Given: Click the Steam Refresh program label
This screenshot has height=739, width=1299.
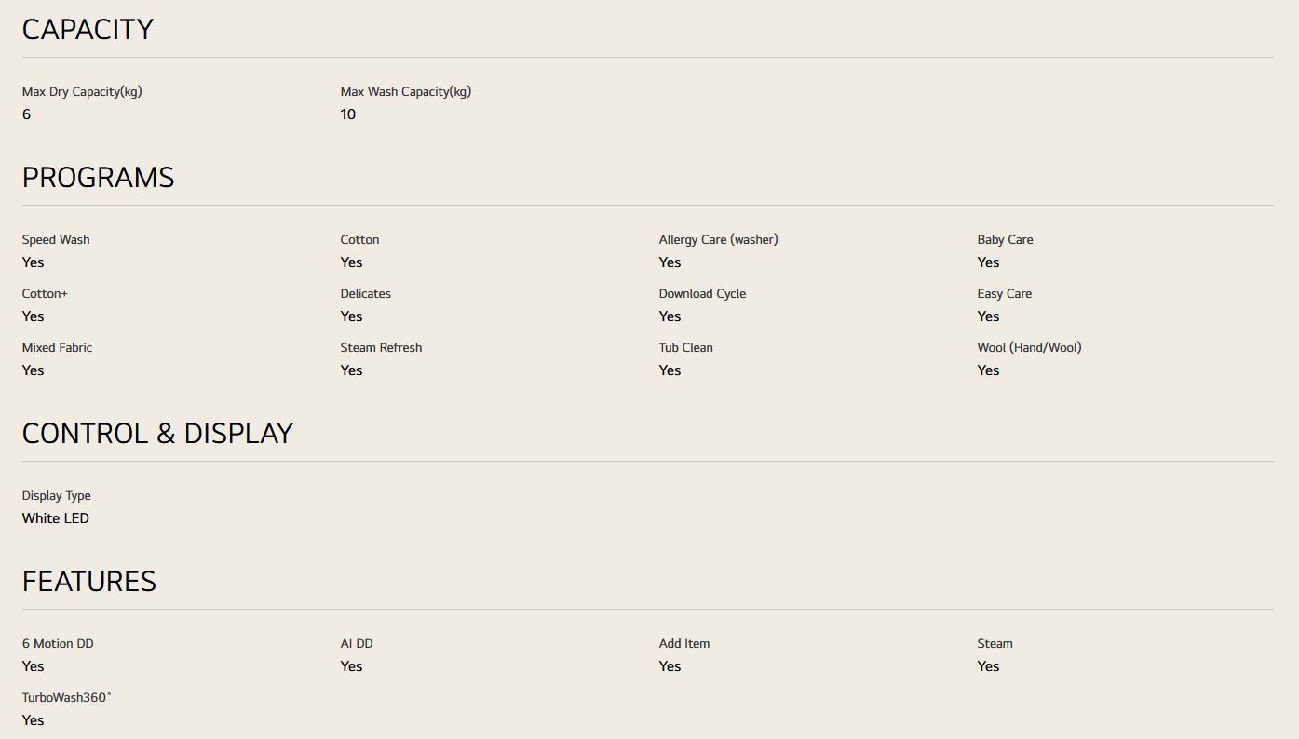Looking at the screenshot, I should click(381, 348).
